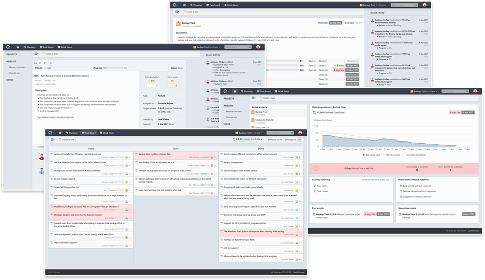Toggle the 'Remaining work' legend in the burndown chart
The width and height of the screenshot is (485, 280).
371,155
